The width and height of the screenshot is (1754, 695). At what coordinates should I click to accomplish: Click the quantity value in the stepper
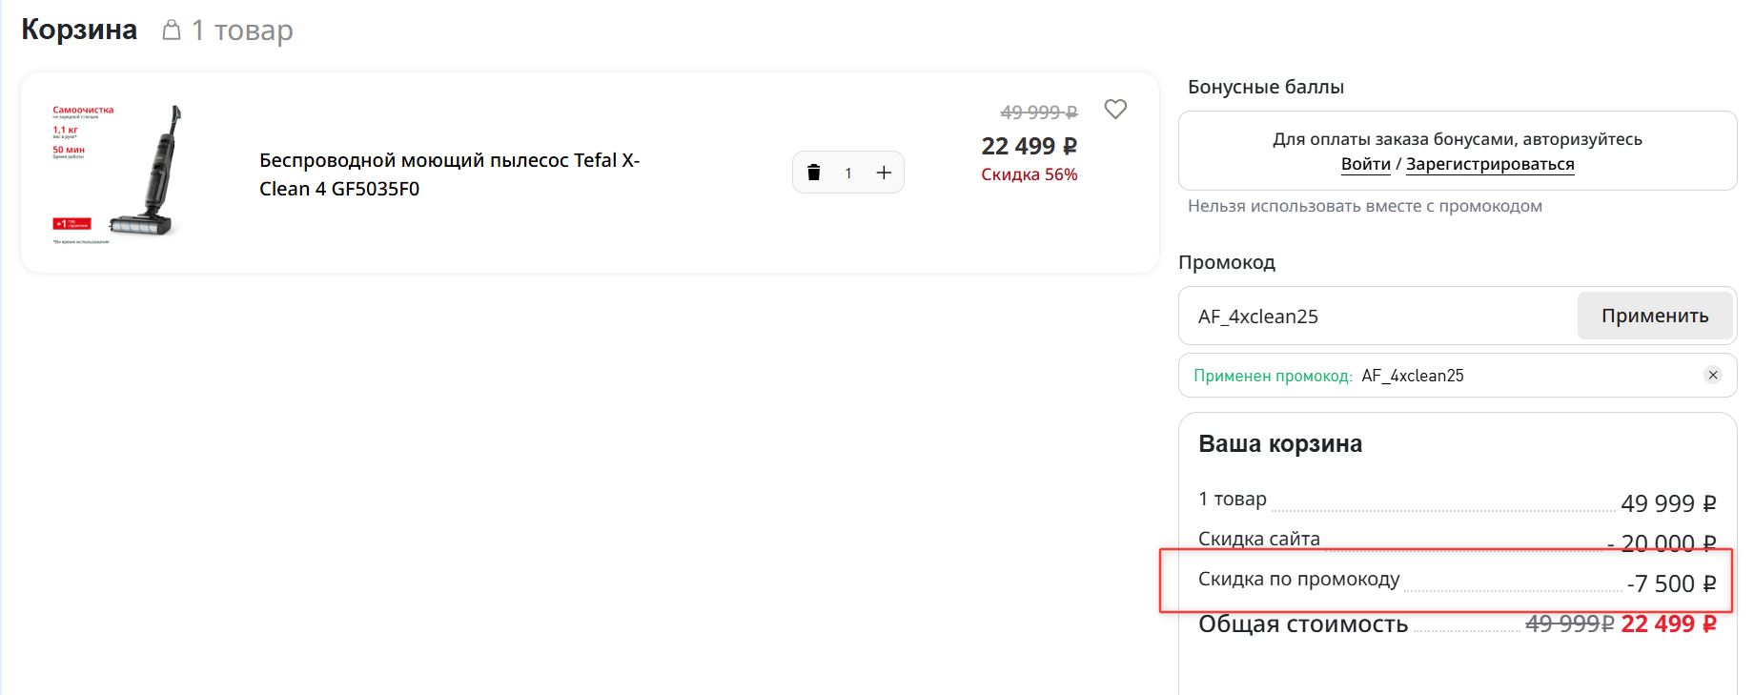(x=847, y=174)
